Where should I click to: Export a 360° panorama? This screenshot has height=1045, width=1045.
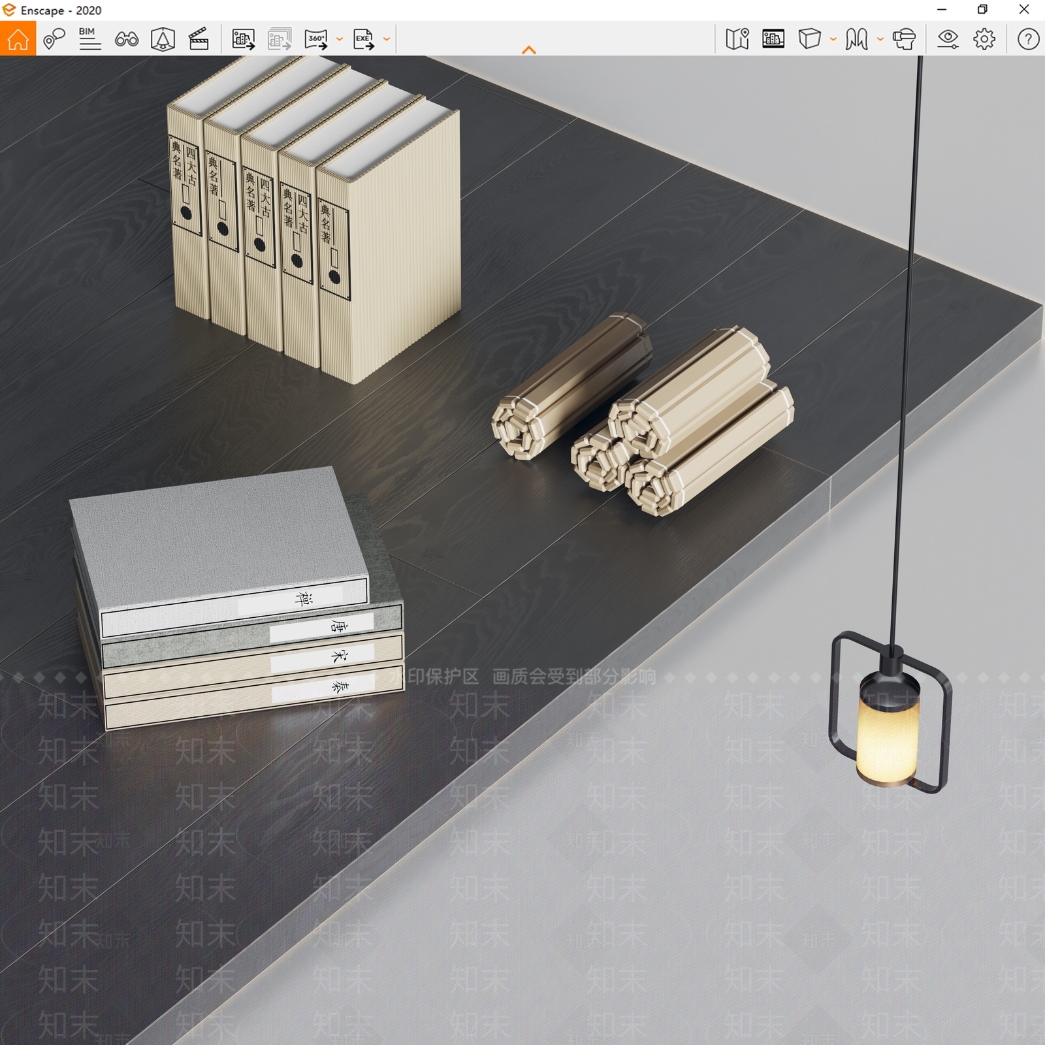tap(316, 39)
